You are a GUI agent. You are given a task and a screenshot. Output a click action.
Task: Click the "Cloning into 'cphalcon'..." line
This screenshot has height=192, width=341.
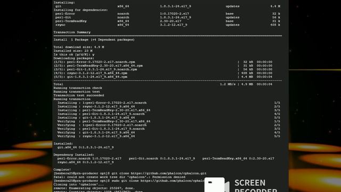click(x=79, y=185)
